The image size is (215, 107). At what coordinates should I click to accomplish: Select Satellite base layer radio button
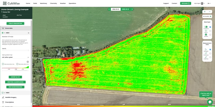point(210,35)
